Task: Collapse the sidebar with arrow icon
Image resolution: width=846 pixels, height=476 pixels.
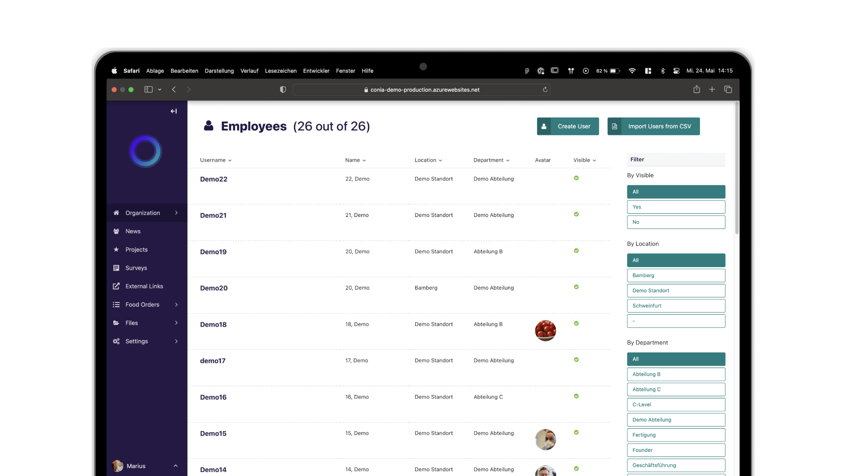Action: (x=174, y=112)
